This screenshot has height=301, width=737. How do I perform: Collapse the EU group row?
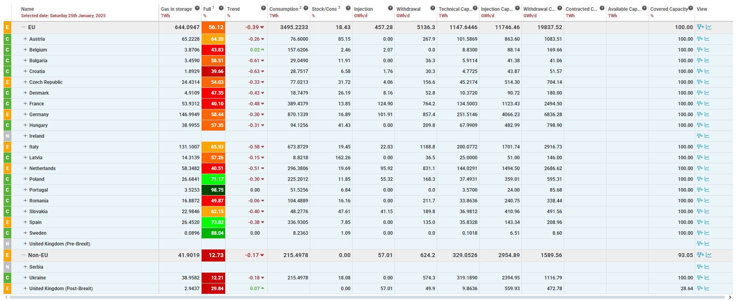coord(24,27)
